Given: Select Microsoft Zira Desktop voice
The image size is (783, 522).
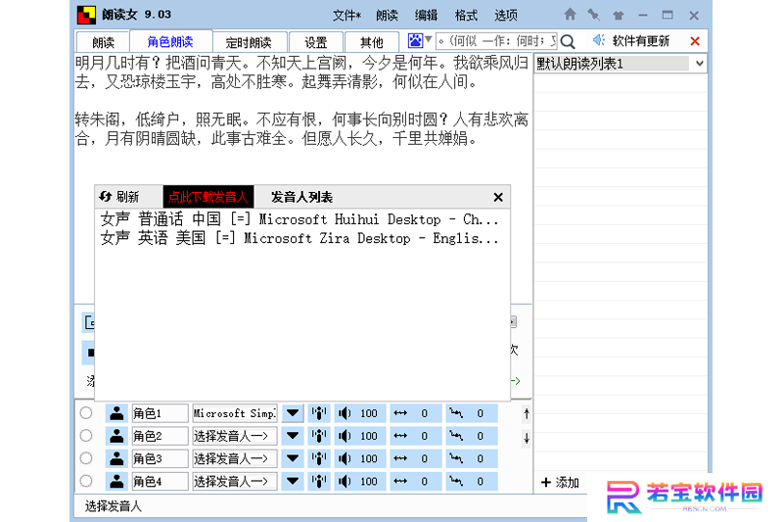Looking at the screenshot, I should 299,238.
